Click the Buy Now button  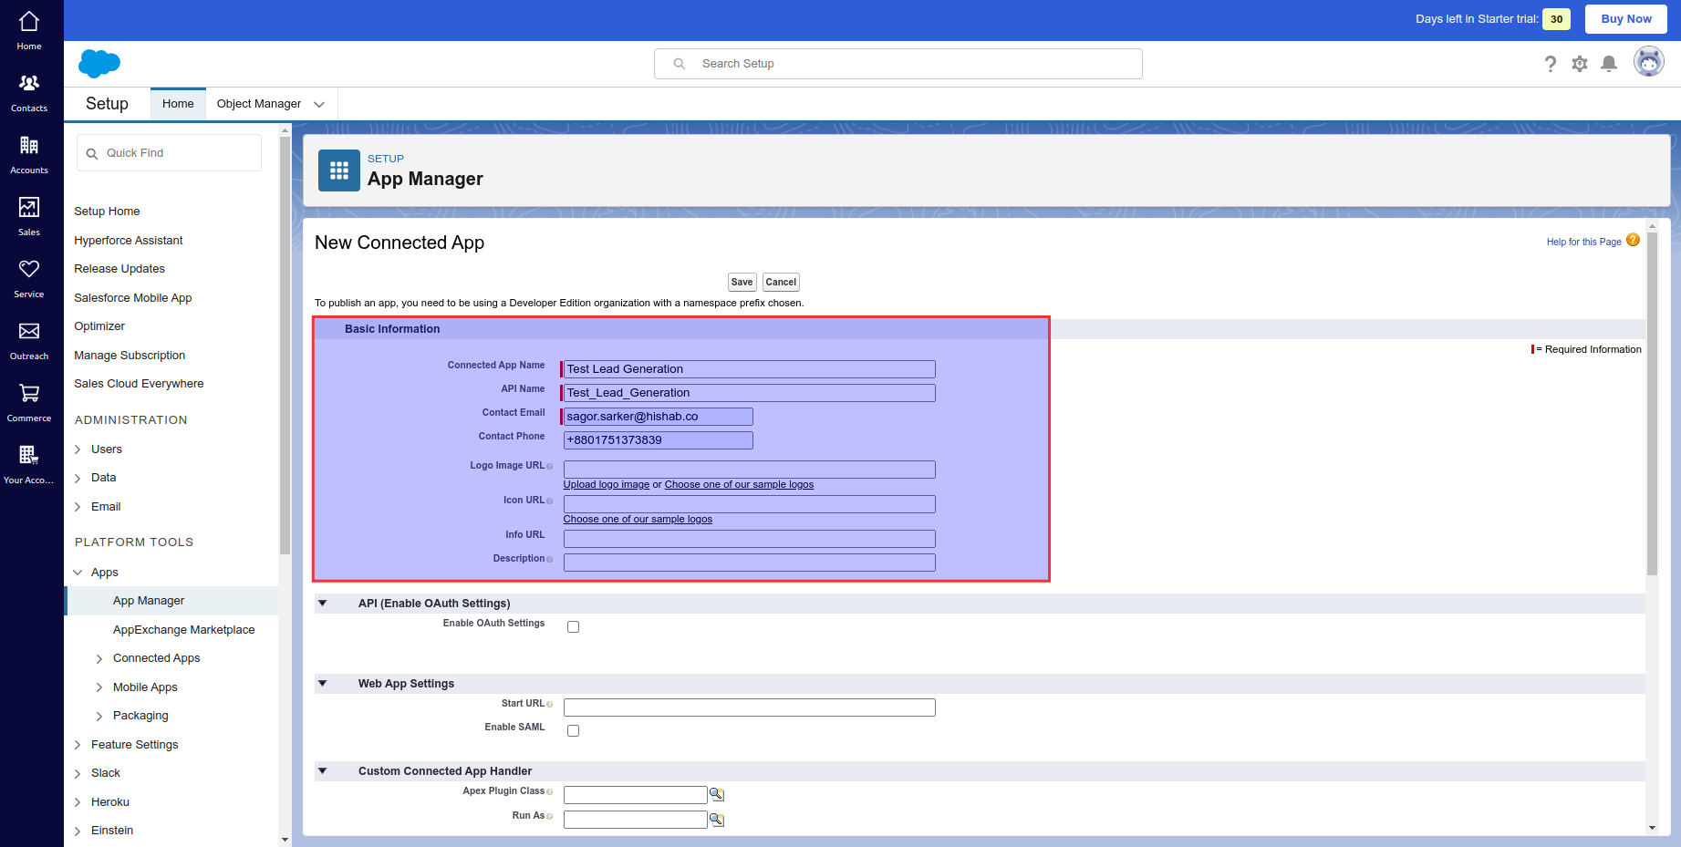1626,19
